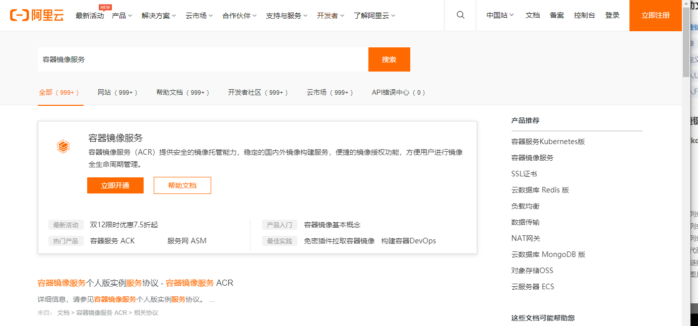The image size is (698, 326).
Task: Expand the 云市场 dropdown in header
Action: coord(199,16)
